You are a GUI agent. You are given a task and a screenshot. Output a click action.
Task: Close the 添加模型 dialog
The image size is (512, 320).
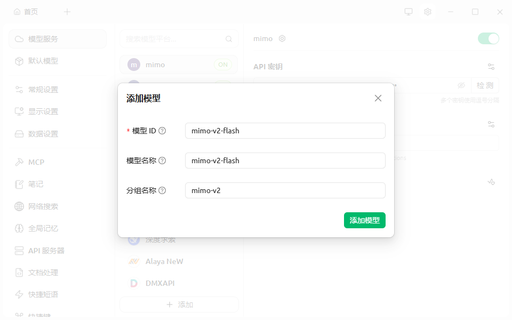click(x=378, y=98)
